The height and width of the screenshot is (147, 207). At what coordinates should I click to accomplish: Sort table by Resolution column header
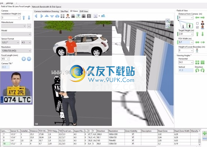[116, 131]
